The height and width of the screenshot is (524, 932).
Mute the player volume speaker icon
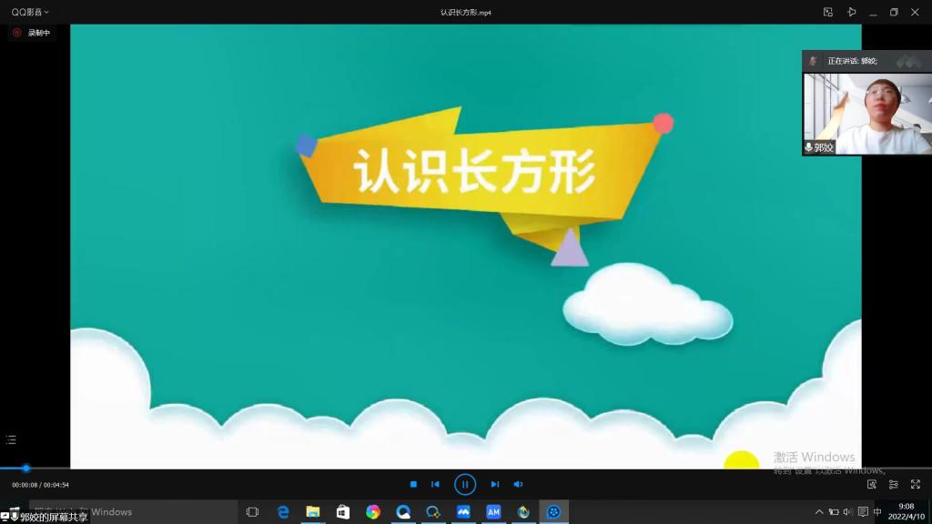point(518,485)
